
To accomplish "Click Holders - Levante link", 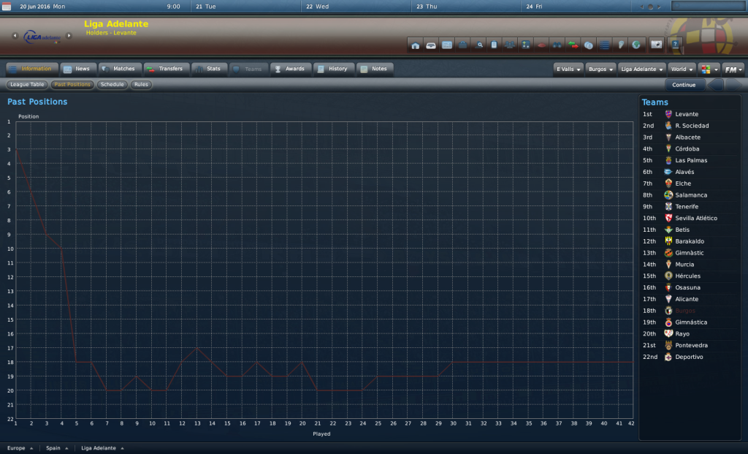I will coord(111,33).
